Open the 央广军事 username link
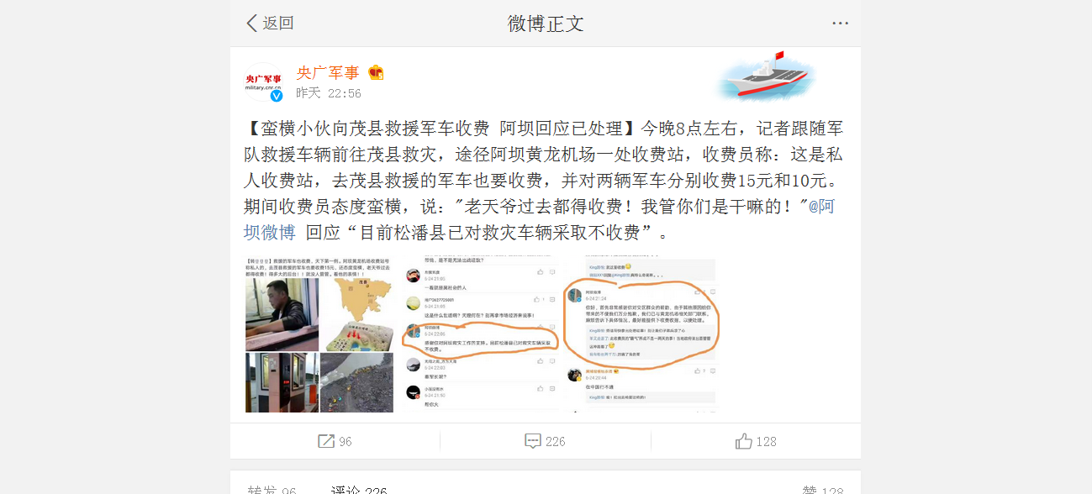Viewport: 1092px width, 494px height. coord(328,73)
